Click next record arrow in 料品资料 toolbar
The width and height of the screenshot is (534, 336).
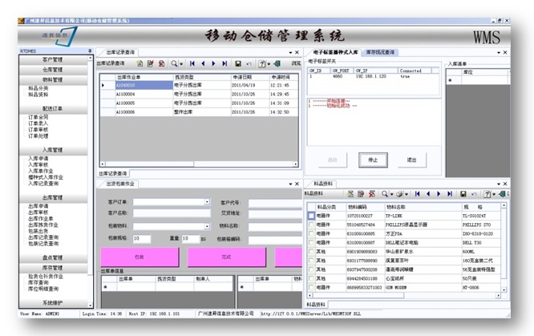pyautogui.click(x=438, y=194)
